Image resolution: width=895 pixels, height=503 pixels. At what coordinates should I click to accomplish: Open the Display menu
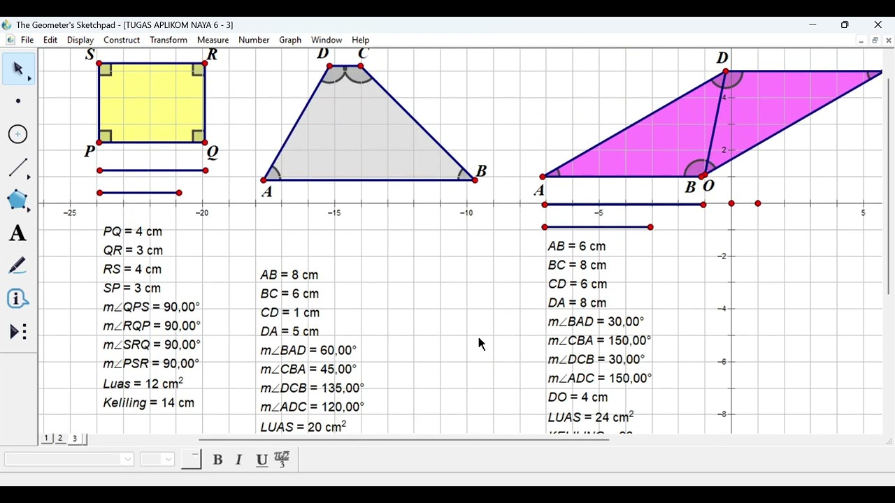(x=80, y=40)
